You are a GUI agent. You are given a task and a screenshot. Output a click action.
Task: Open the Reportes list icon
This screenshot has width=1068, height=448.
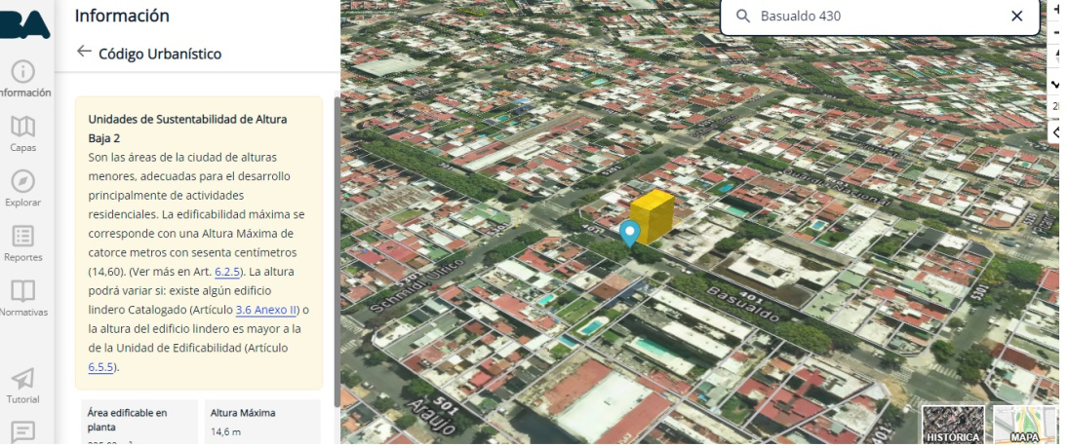[x=23, y=243]
